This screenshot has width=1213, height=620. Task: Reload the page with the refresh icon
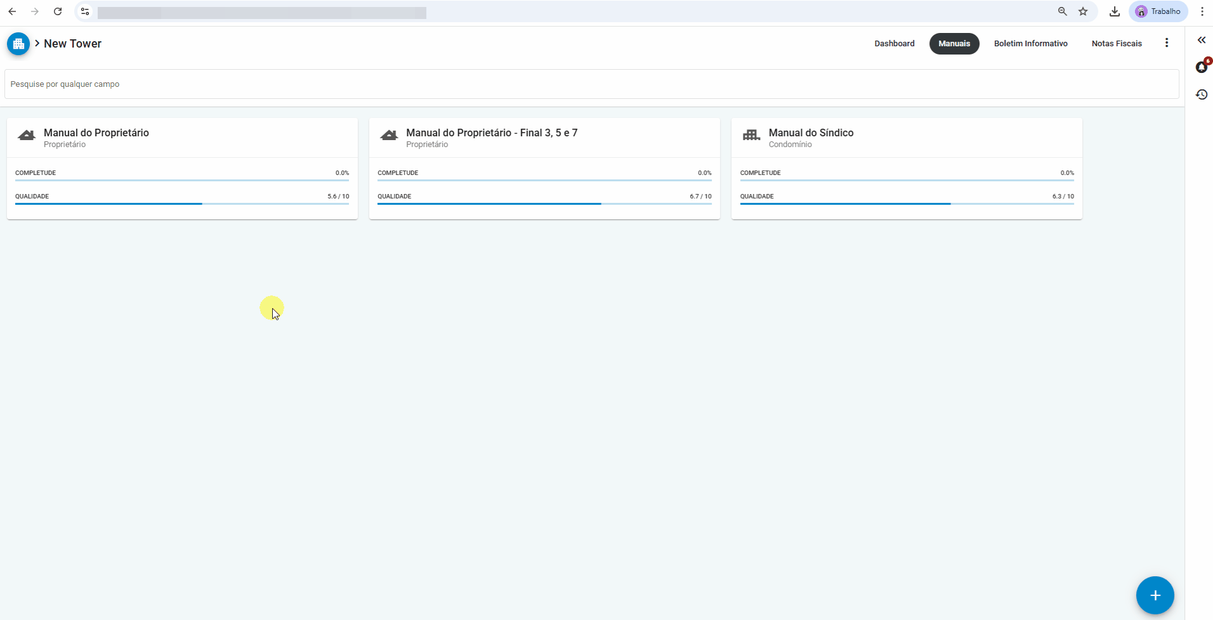[x=58, y=11]
